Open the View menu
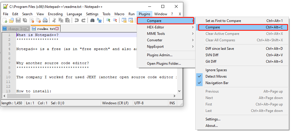 click(x=40, y=14)
